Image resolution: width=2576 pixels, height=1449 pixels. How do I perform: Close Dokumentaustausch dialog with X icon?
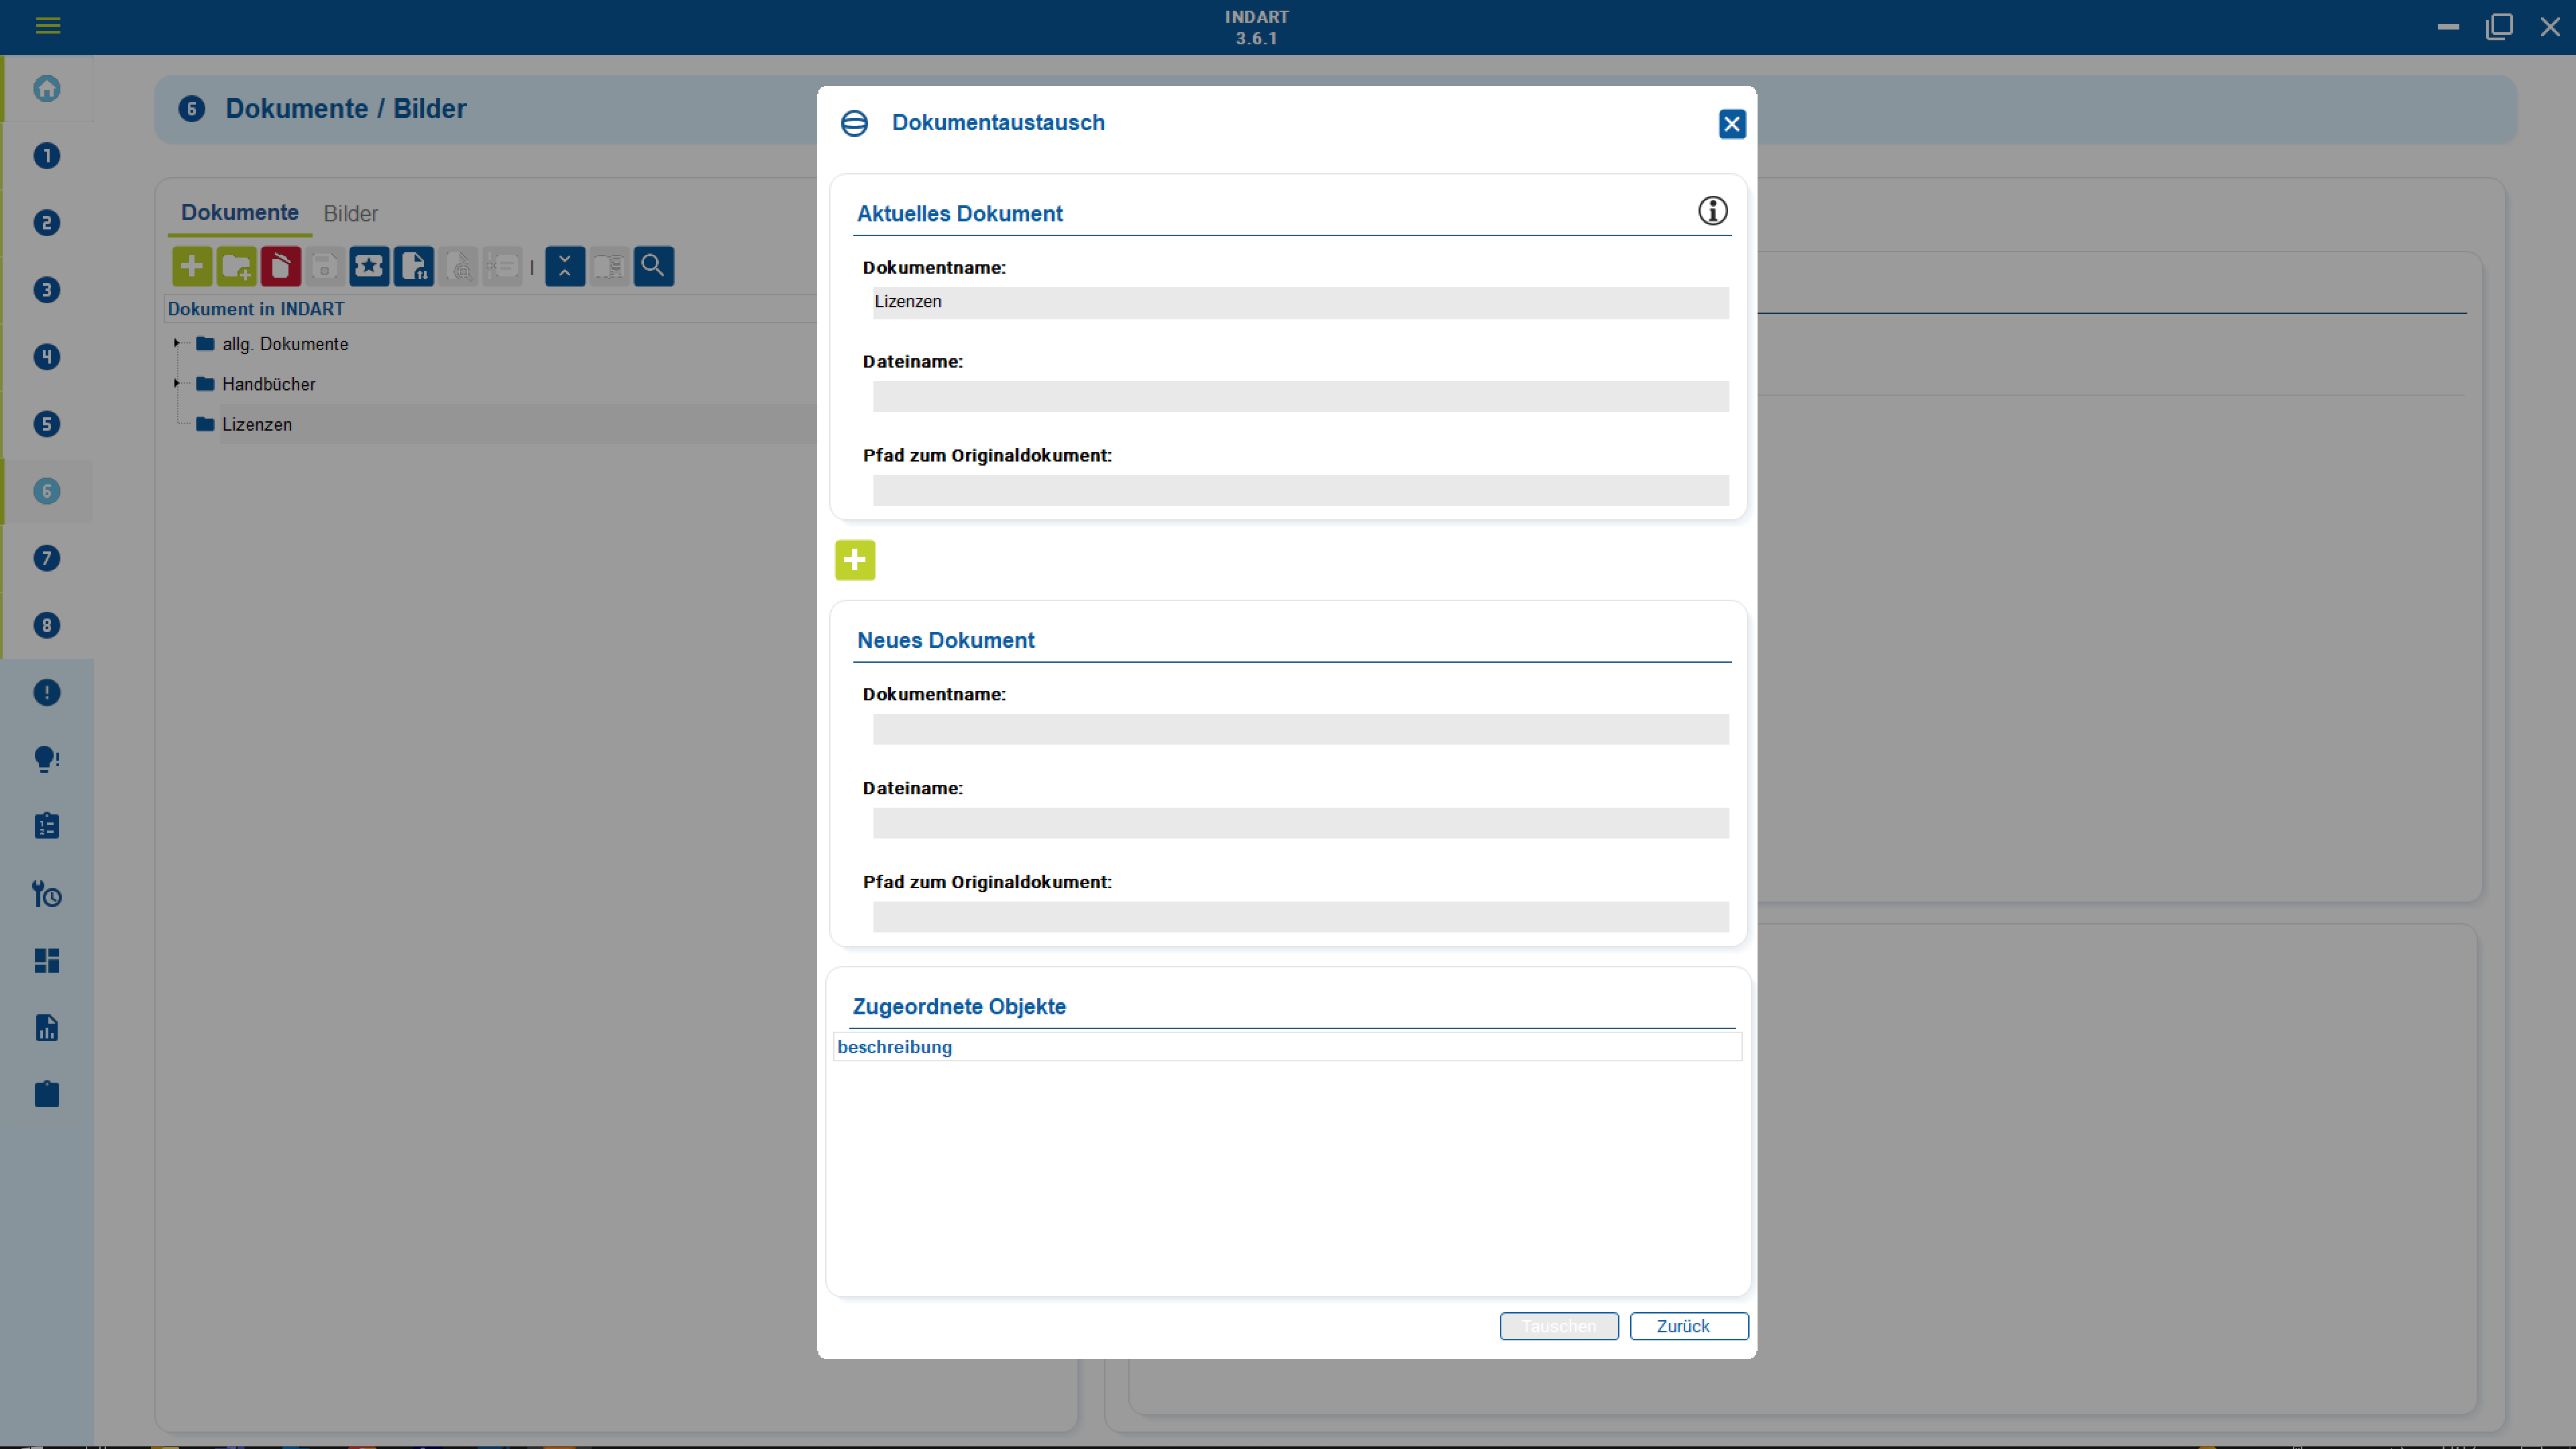(x=1731, y=124)
